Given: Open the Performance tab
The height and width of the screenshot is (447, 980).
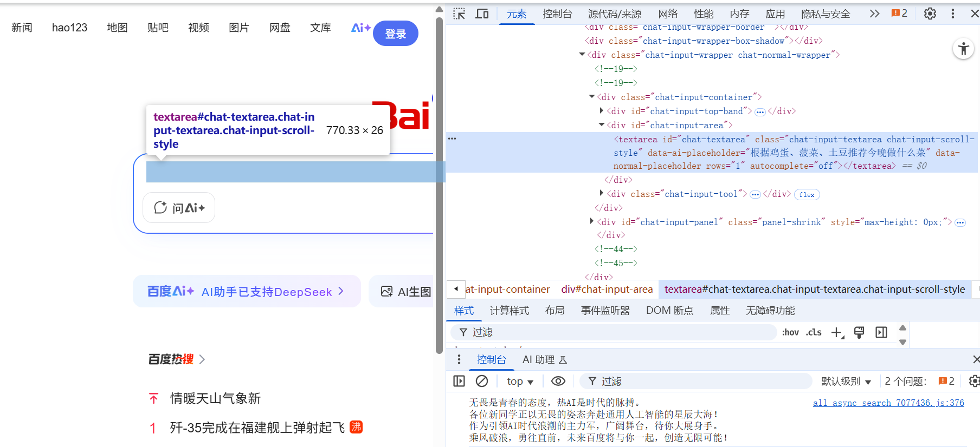Looking at the screenshot, I should click(704, 14).
